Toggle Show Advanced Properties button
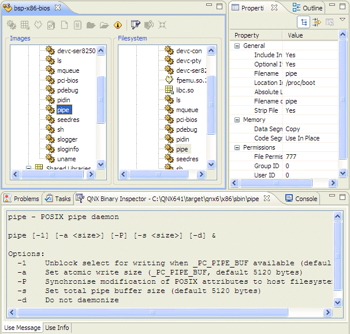Screen dimensions: 350x334 pyautogui.click(x=317, y=22)
